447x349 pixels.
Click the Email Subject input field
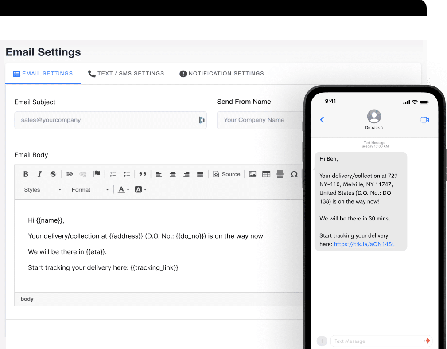pyautogui.click(x=106, y=120)
